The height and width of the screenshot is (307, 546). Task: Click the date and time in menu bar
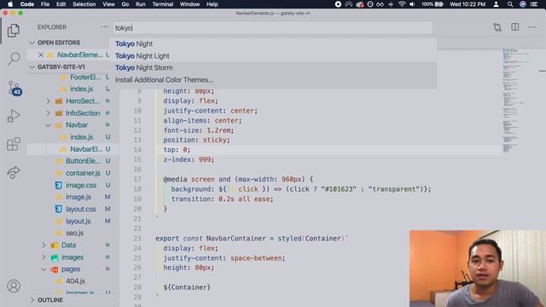(468, 4)
